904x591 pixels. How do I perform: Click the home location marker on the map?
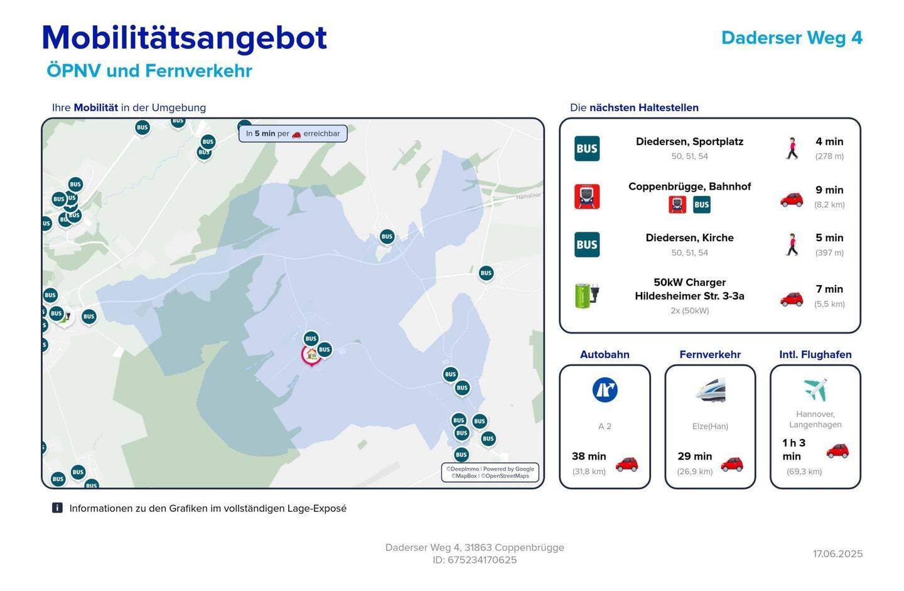(311, 355)
